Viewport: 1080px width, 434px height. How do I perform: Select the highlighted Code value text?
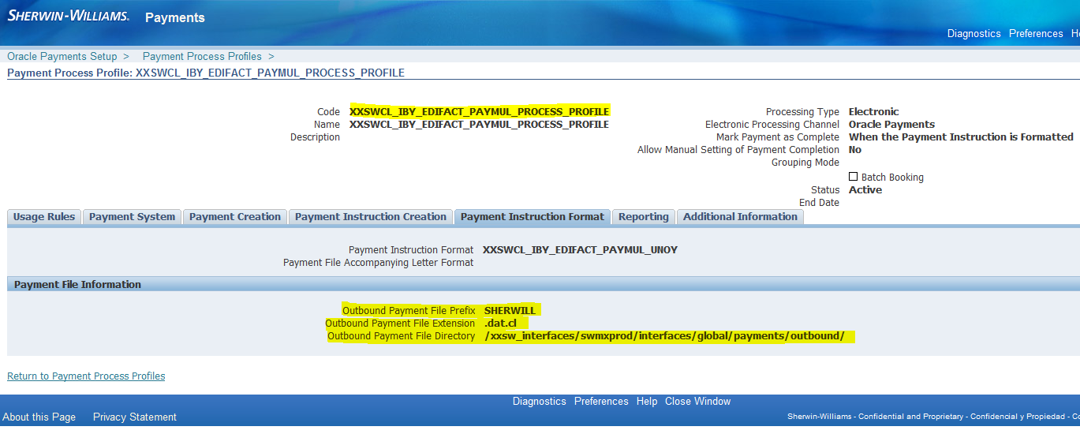480,112
